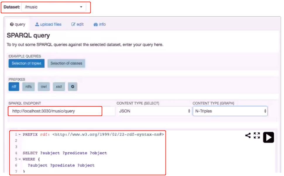The height and width of the screenshot is (176, 284).
Task: Collapse the PREFIX line fold arrow
Action: (20, 135)
